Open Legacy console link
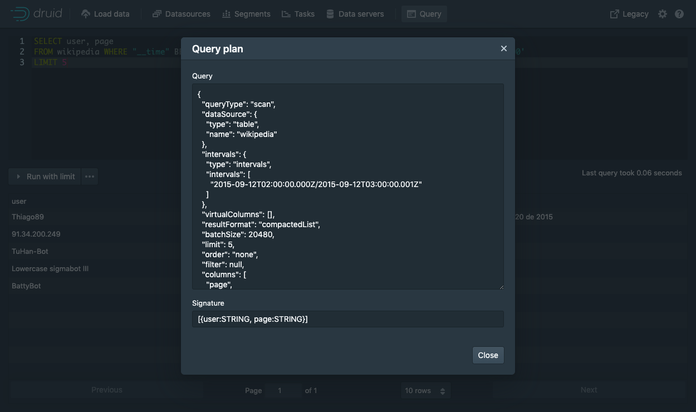The width and height of the screenshot is (696, 412). [x=629, y=14]
